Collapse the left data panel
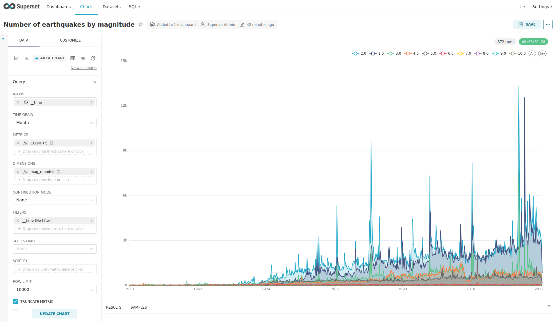This screenshot has height=322, width=556. click(x=3, y=39)
